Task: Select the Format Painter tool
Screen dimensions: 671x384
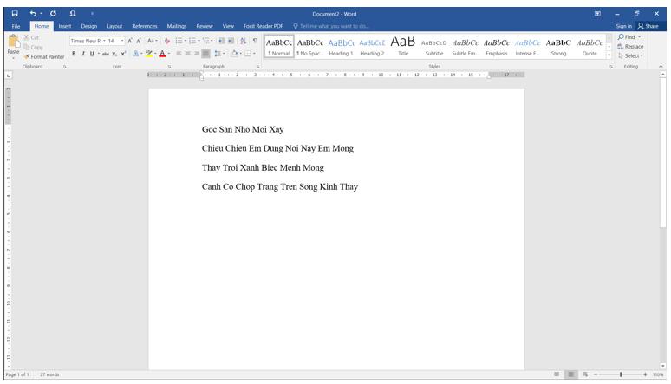Action: (45, 56)
